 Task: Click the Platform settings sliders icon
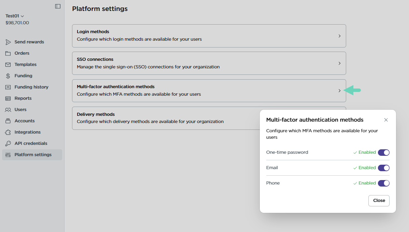(8, 155)
